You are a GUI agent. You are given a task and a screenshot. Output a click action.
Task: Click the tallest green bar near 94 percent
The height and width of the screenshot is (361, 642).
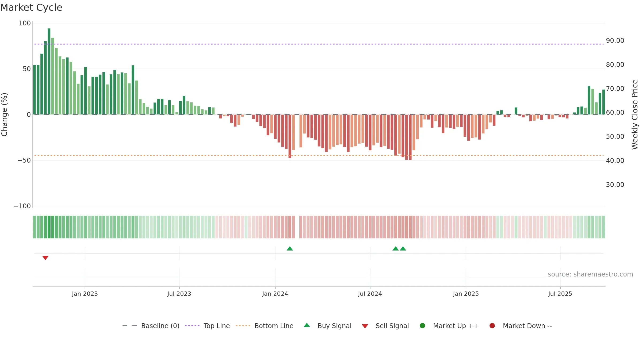pos(49,71)
